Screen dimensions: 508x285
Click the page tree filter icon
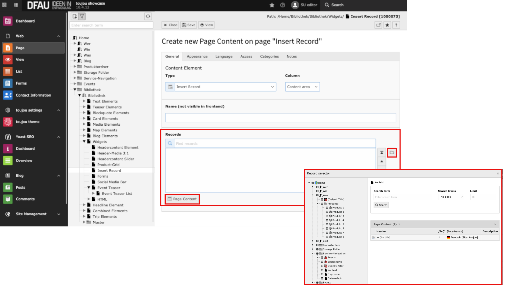pos(82,16)
